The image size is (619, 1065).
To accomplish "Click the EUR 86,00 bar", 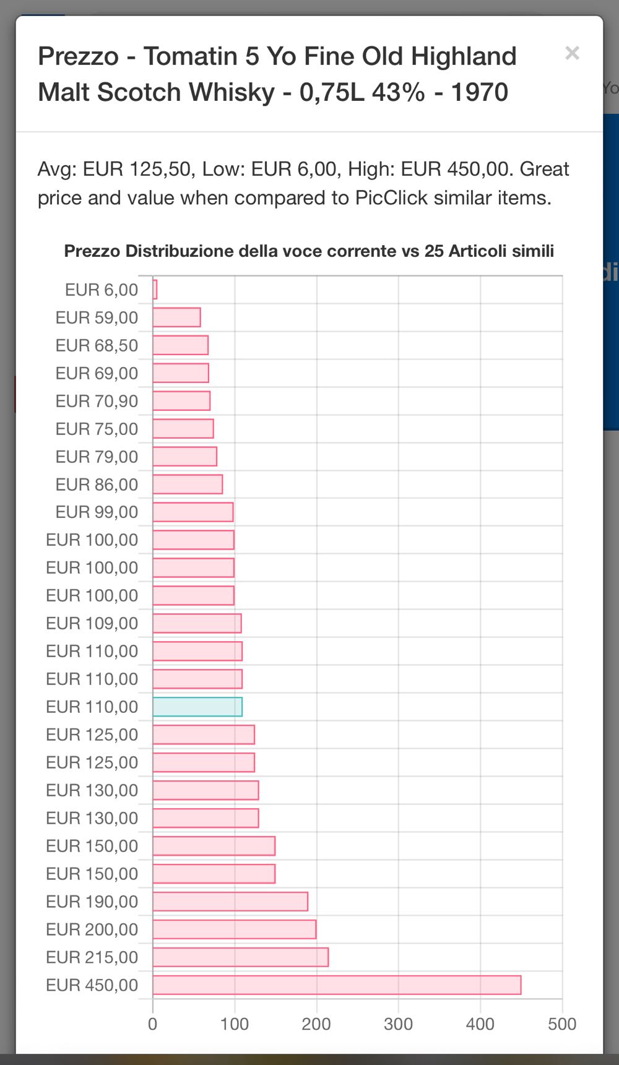I will [188, 485].
